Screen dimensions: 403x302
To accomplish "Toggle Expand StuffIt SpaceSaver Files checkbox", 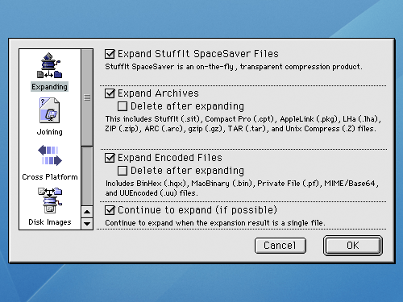I will 110,54.
